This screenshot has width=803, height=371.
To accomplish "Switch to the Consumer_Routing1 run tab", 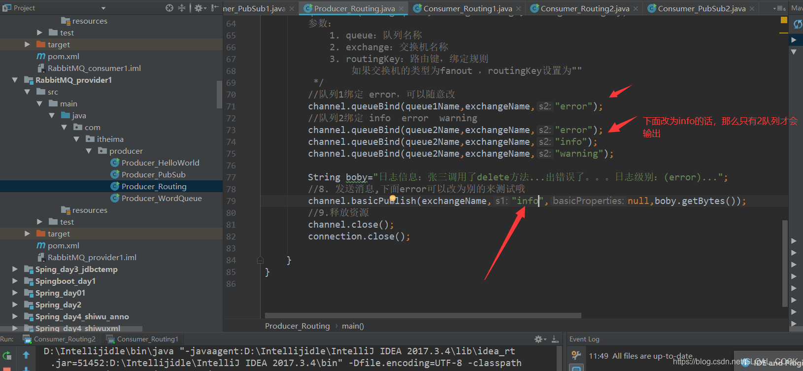I will click(143, 339).
